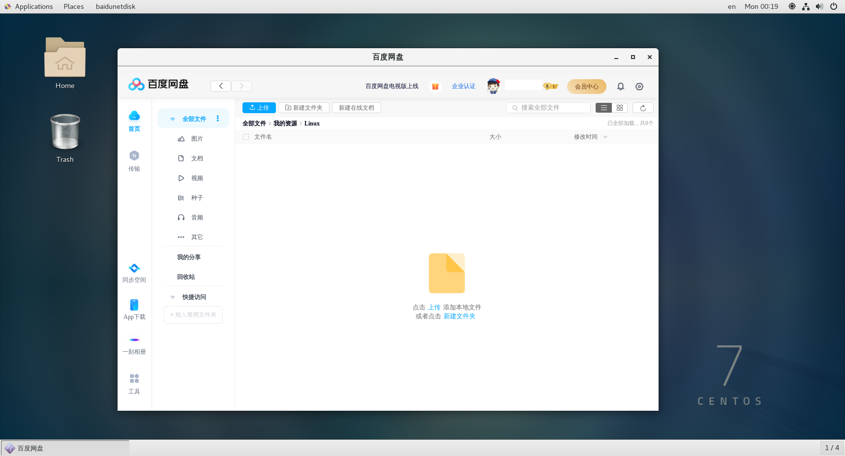Click the Baidu Netdisk logo
Viewport: 845px width, 456px height.
coord(158,84)
